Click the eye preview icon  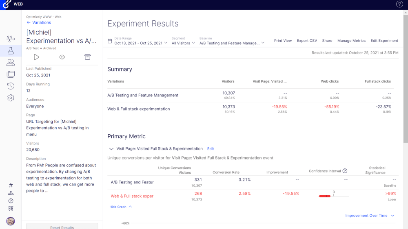62,57
